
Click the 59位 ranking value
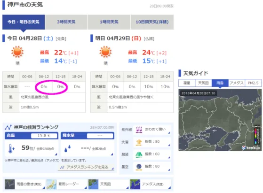pyautogui.click(x=28, y=148)
